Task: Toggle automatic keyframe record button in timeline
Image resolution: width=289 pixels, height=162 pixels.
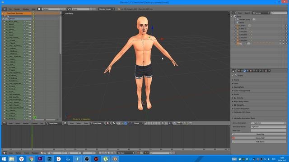Action: pyautogui.click(x=138, y=153)
